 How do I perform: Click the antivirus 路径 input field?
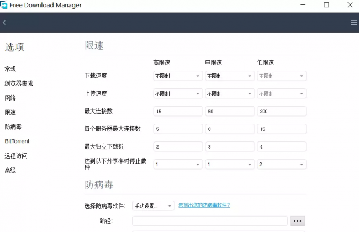click(210, 221)
